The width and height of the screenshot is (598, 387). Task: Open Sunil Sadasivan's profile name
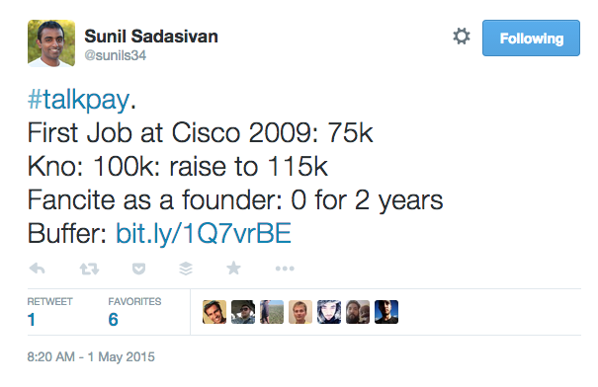(151, 37)
